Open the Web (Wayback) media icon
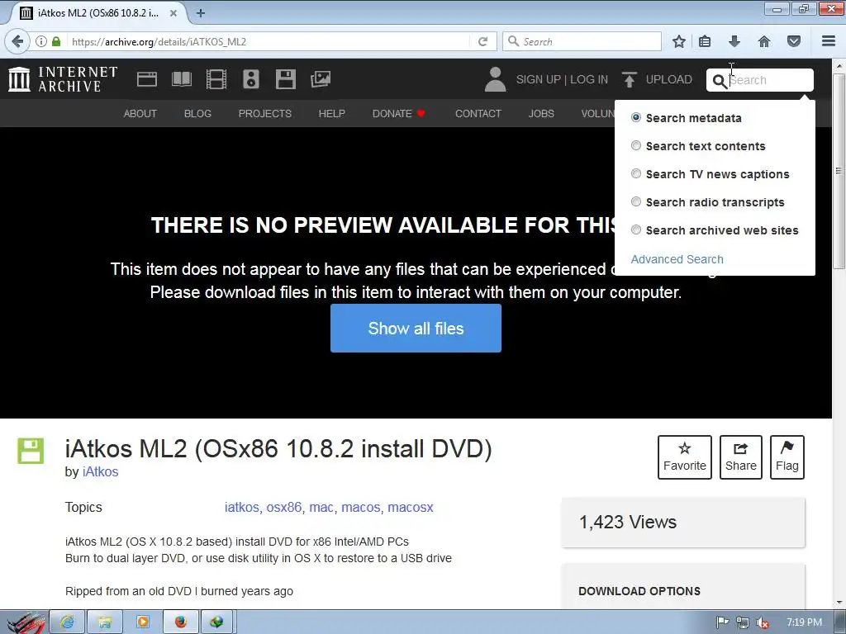 [x=147, y=79]
